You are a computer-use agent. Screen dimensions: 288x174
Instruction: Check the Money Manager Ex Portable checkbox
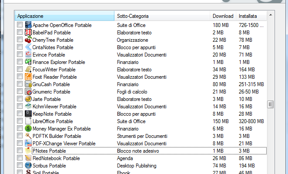pyautogui.click(x=20, y=128)
